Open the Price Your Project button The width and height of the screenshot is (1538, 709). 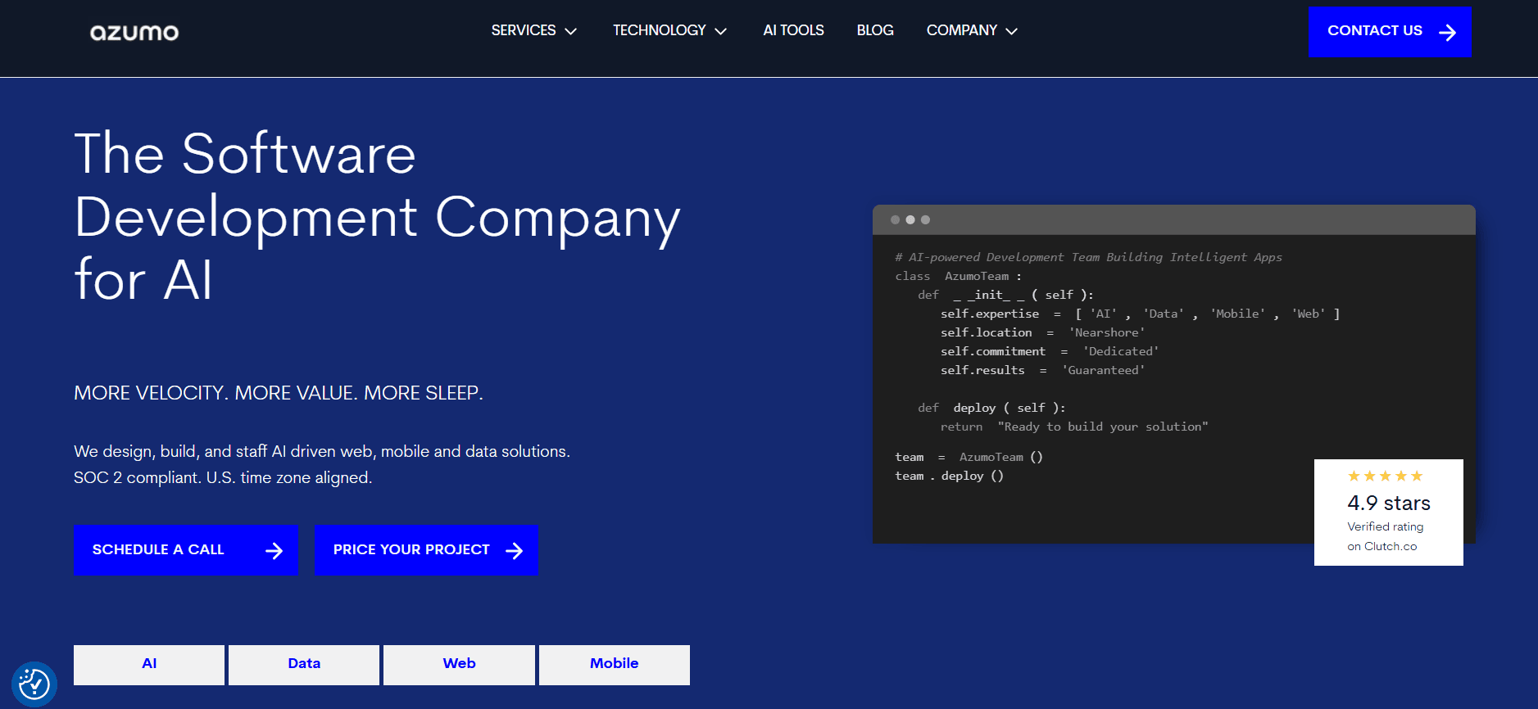tap(411, 550)
